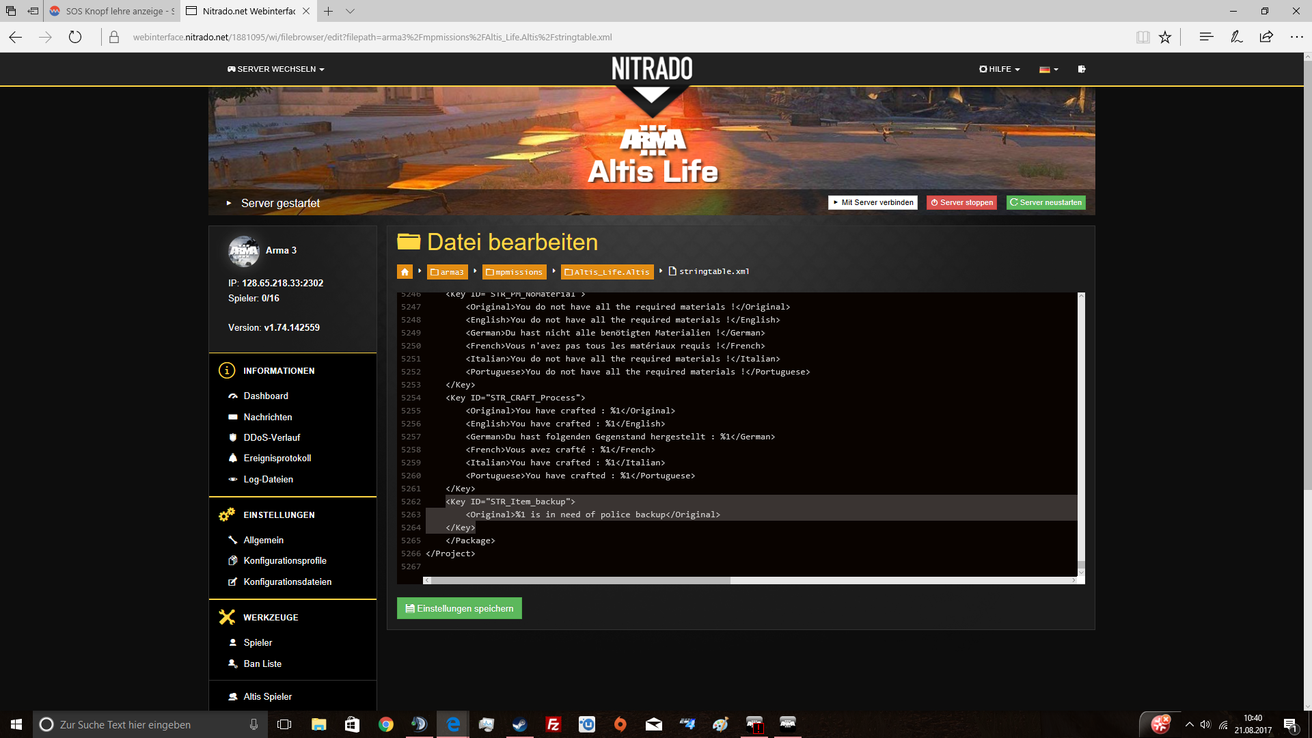Click the Edge share icon
The height and width of the screenshot is (738, 1312).
coord(1266,37)
